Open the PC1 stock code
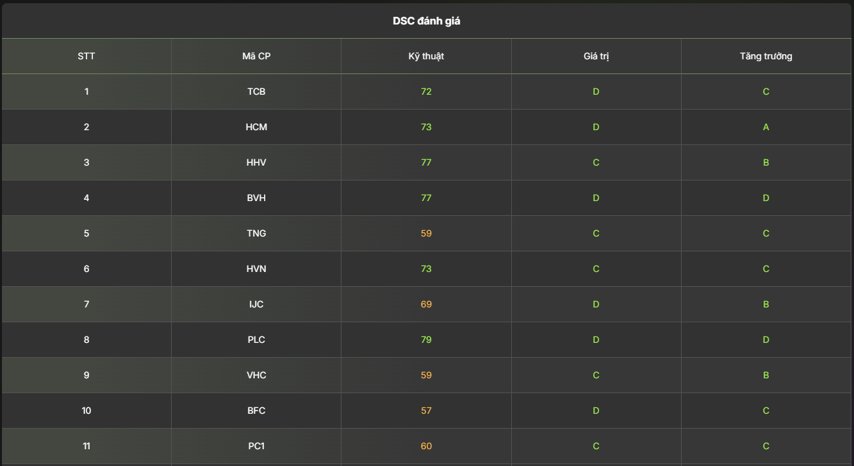854x466 pixels. 256,446
